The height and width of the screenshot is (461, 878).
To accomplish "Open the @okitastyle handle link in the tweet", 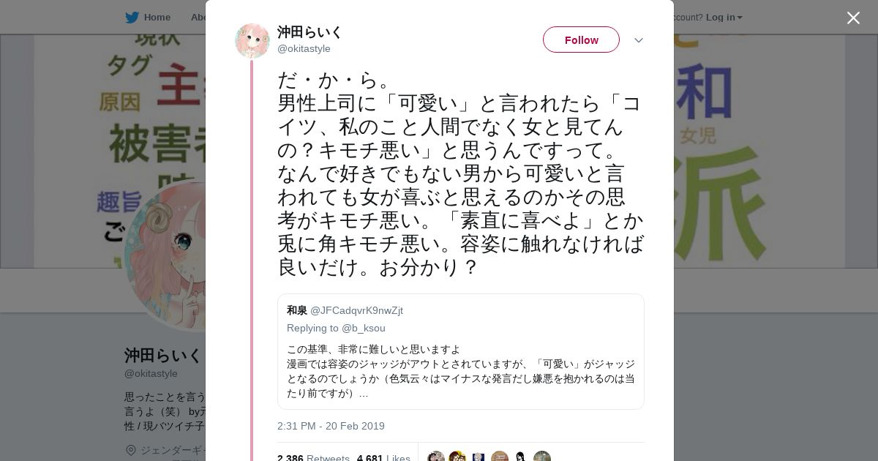I will click(304, 49).
